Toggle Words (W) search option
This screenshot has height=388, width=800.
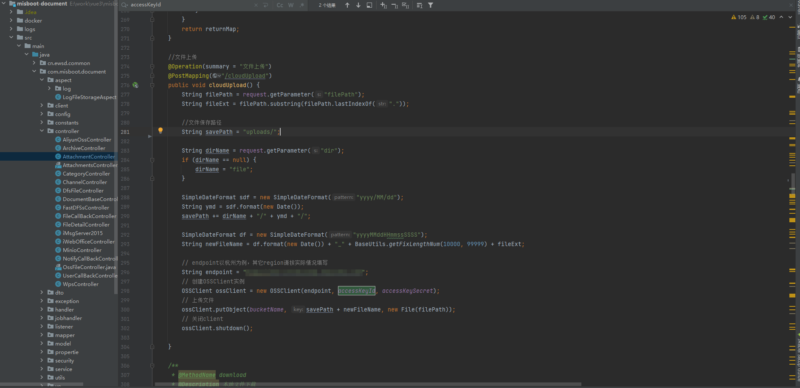point(291,5)
